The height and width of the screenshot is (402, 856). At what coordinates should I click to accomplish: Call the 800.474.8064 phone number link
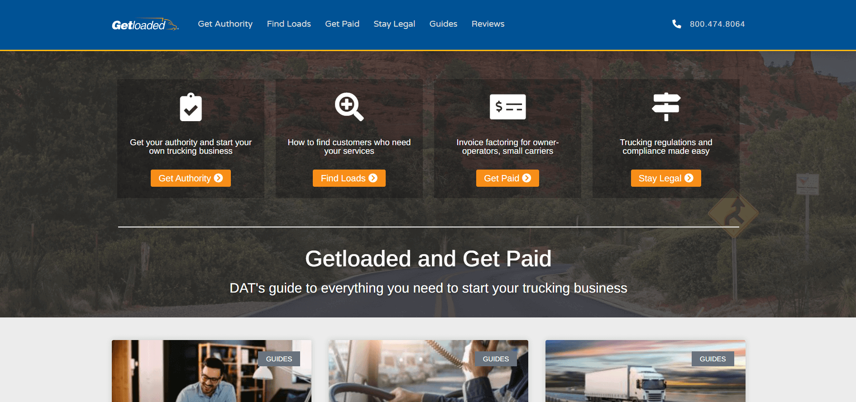(717, 24)
